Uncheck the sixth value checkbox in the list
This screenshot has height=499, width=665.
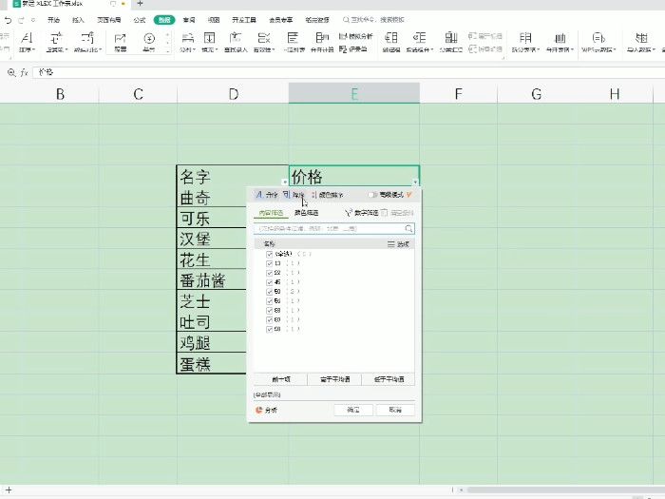(x=269, y=310)
